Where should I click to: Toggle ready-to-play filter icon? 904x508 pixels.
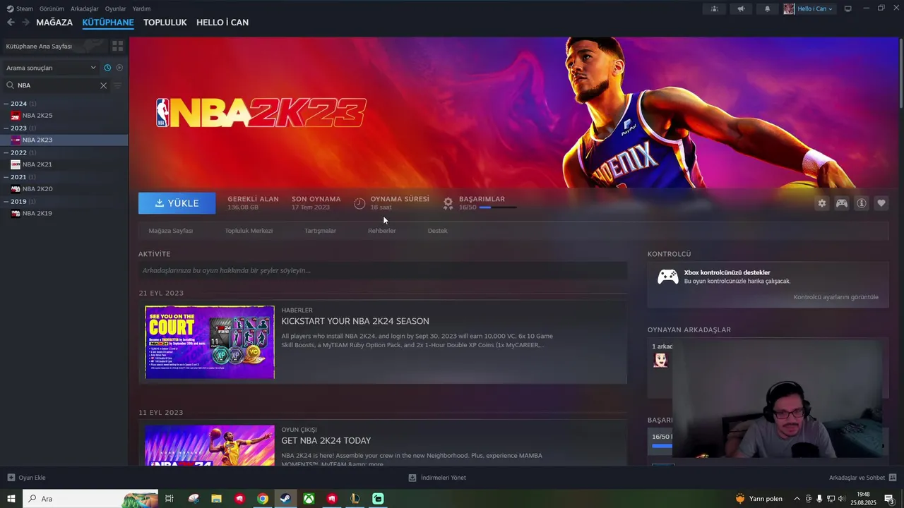point(119,68)
